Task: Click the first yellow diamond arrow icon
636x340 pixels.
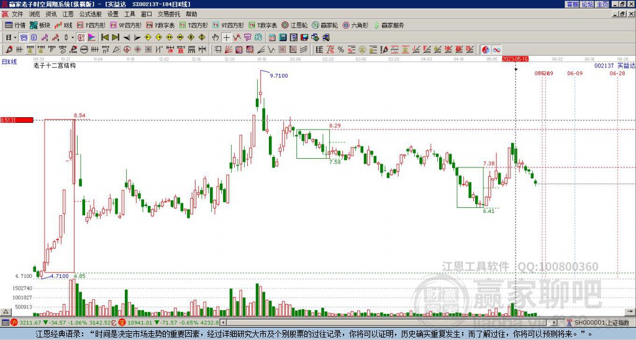Action: coord(148,38)
